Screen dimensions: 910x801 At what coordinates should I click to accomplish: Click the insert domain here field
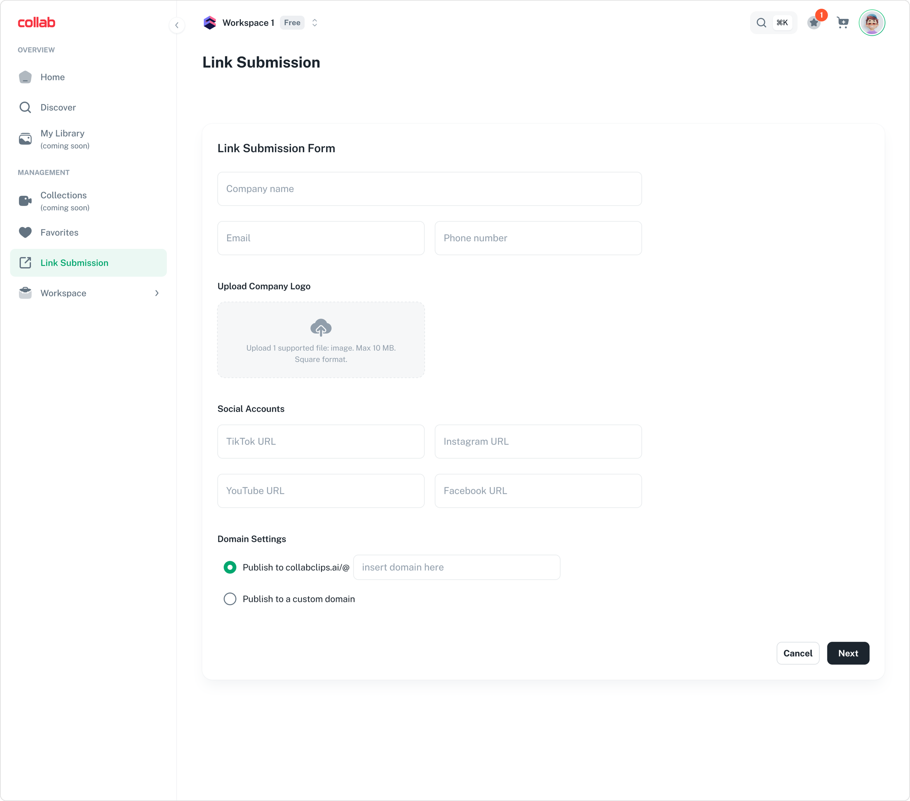click(456, 567)
